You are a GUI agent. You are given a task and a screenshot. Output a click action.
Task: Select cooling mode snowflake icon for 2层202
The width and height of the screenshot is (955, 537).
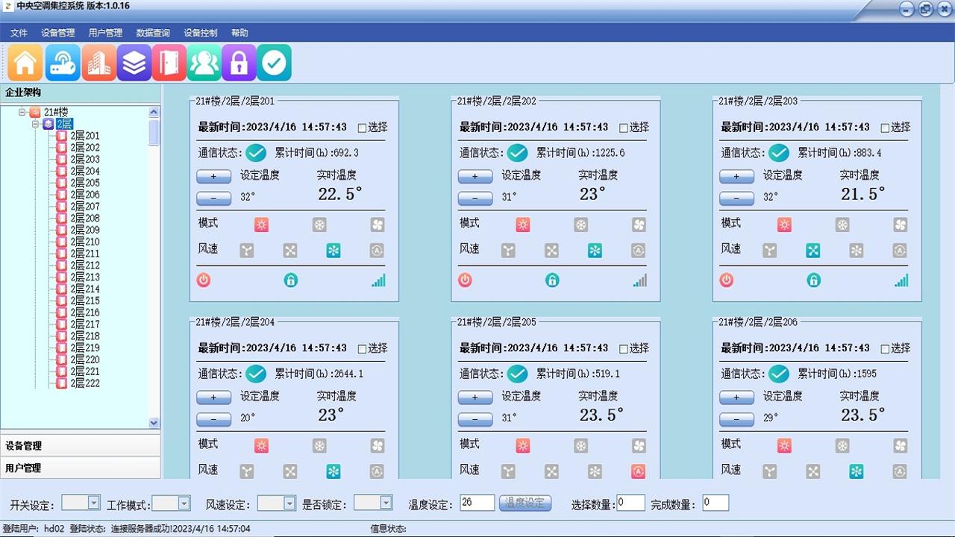(x=580, y=224)
